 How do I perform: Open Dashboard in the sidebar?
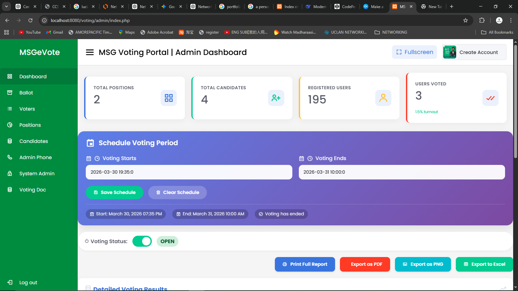[x=39, y=76]
